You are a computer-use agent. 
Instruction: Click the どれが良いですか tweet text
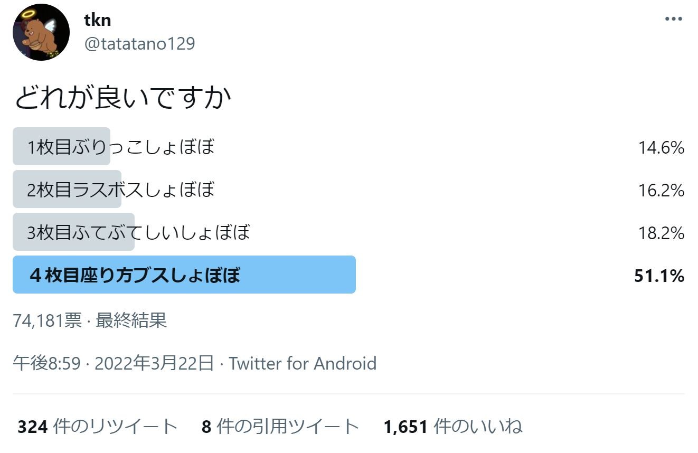122,98
